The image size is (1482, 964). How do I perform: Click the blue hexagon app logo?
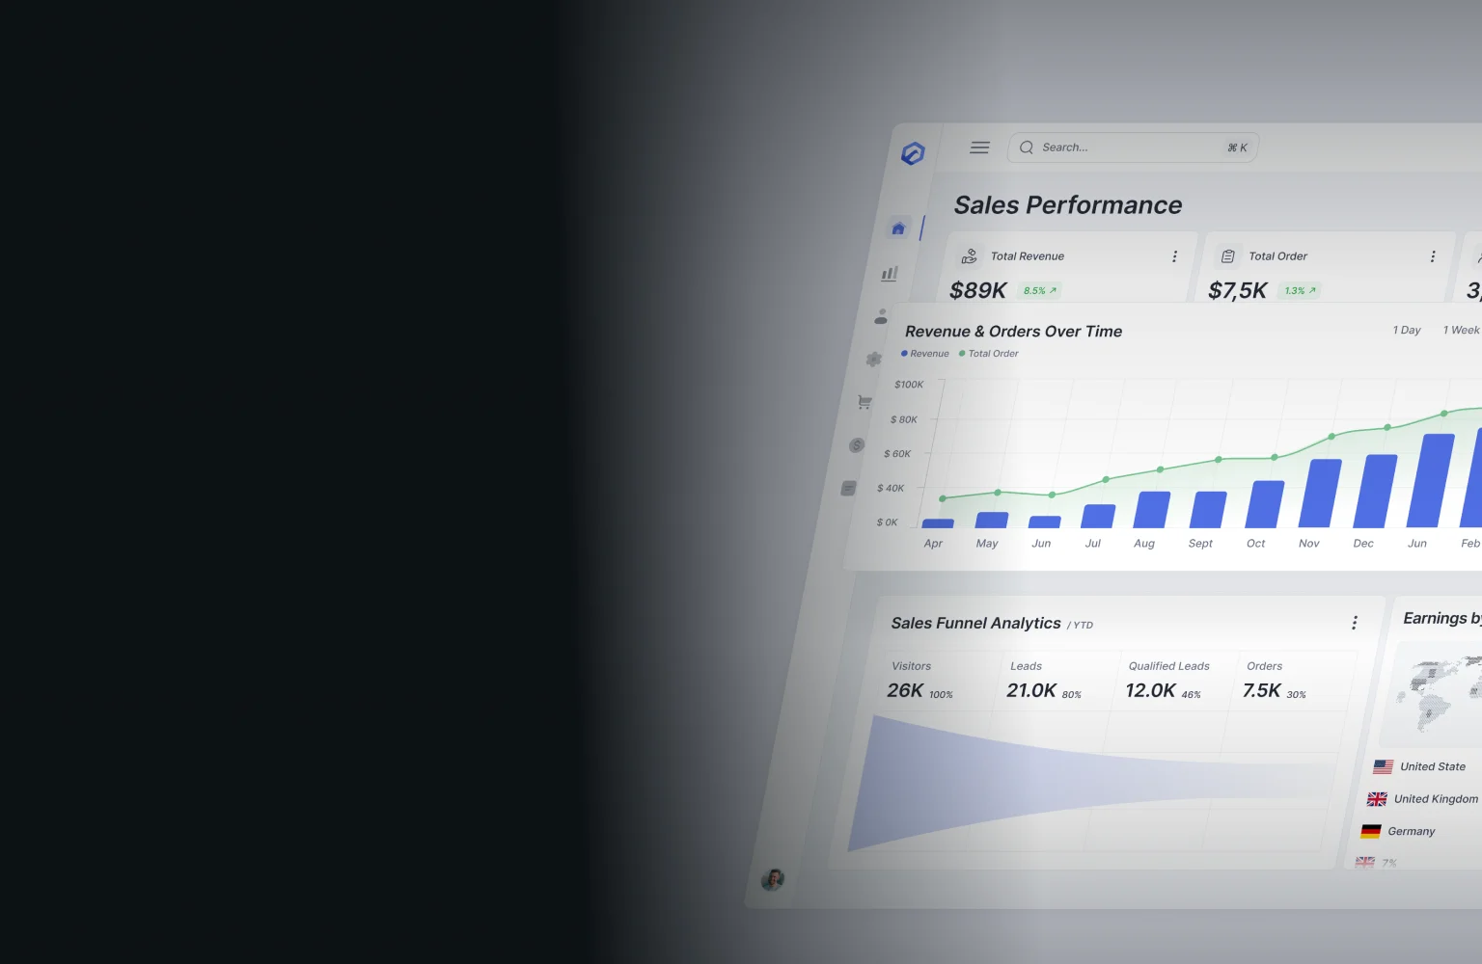point(913,153)
